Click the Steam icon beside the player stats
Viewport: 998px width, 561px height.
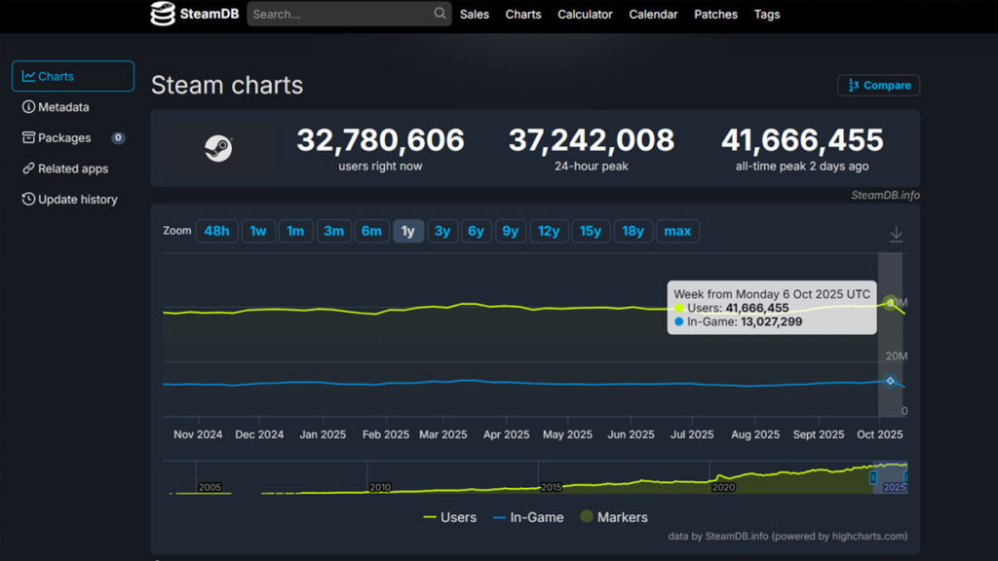pyautogui.click(x=216, y=148)
